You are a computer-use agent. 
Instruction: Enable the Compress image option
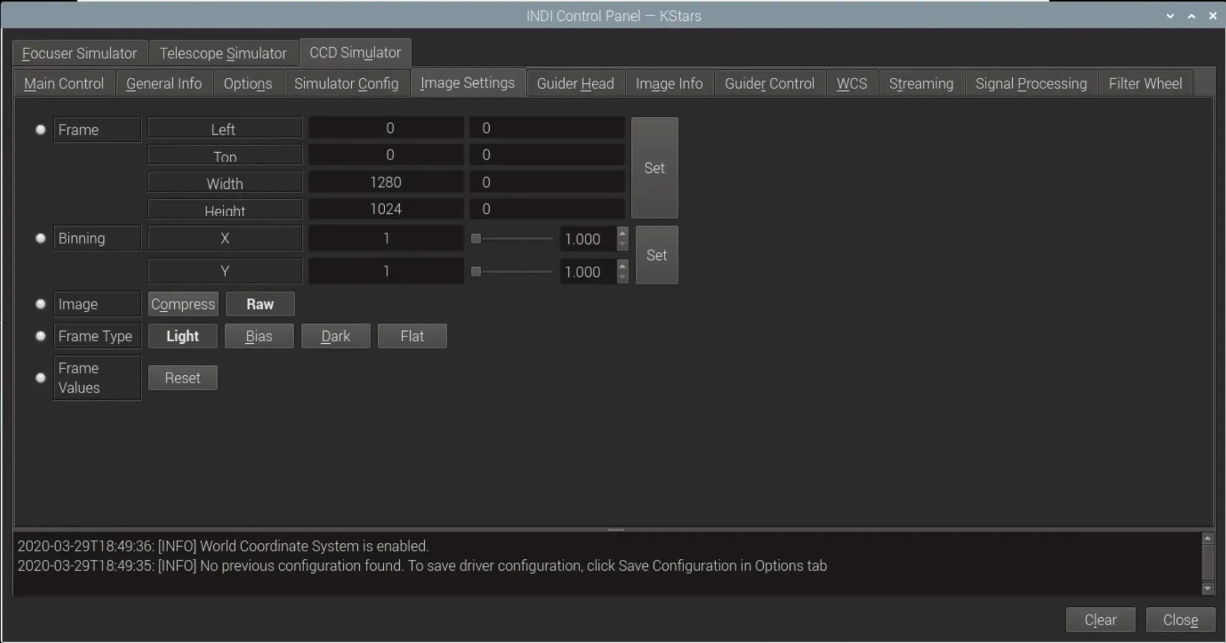(183, 303)
